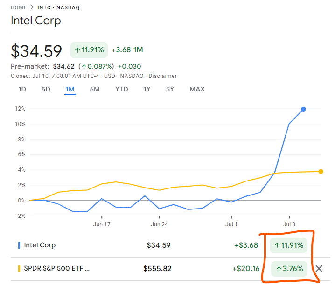This screenshot has width=335, height=286.
Task: Switch chart to 1Y range
Action: pyautogui.click(x=147, y=89)
